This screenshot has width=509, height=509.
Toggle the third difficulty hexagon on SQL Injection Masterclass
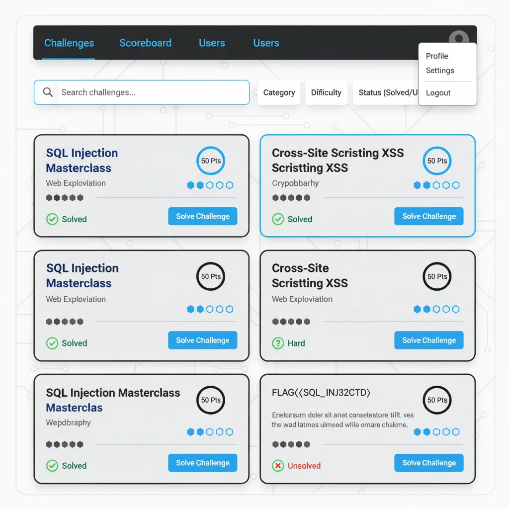pyautogui.click(x=210, y=184)
